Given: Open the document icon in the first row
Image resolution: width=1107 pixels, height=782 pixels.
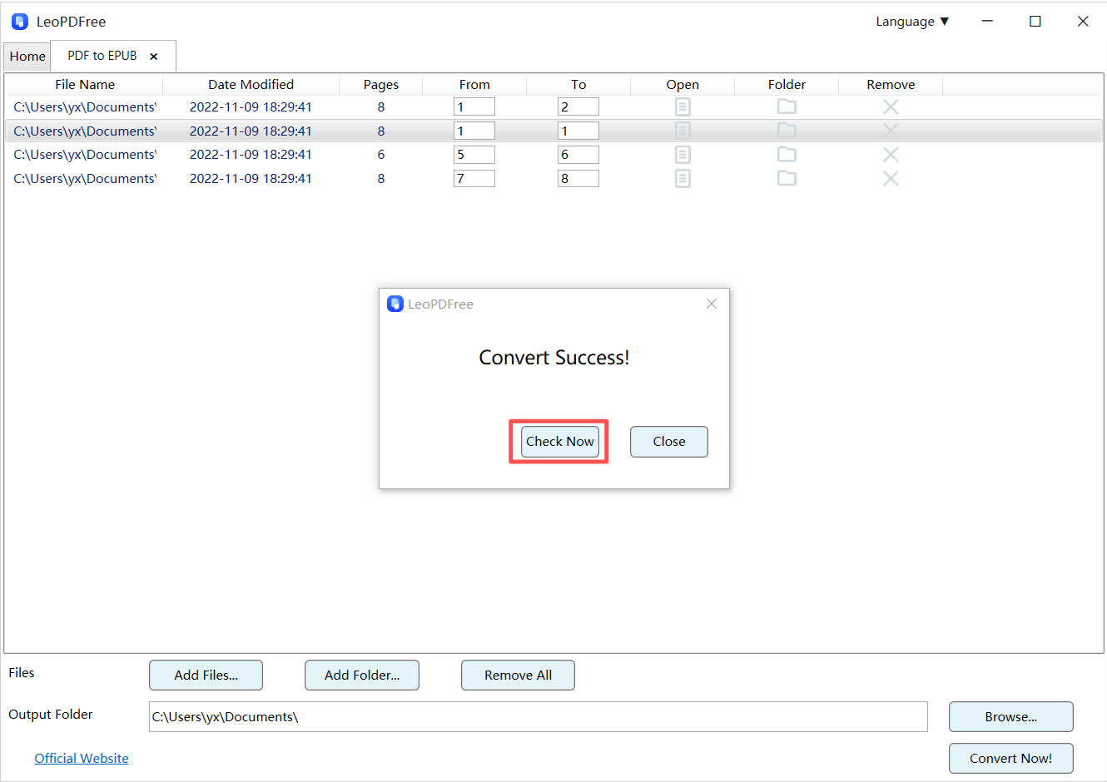Looking at the screenshot, I should [683, 106].
